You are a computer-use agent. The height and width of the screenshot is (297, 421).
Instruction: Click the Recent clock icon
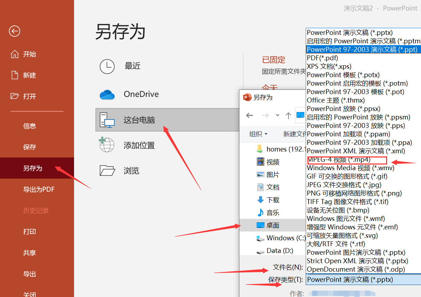coord(107,66)
